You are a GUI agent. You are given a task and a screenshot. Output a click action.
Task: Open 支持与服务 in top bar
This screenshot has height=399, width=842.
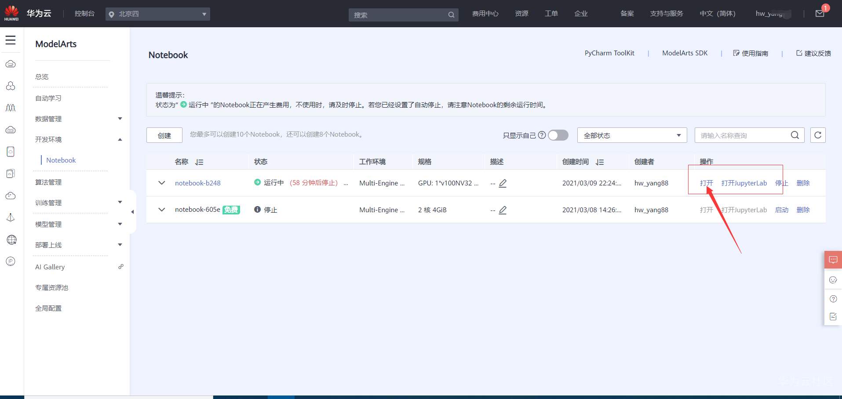667,14
